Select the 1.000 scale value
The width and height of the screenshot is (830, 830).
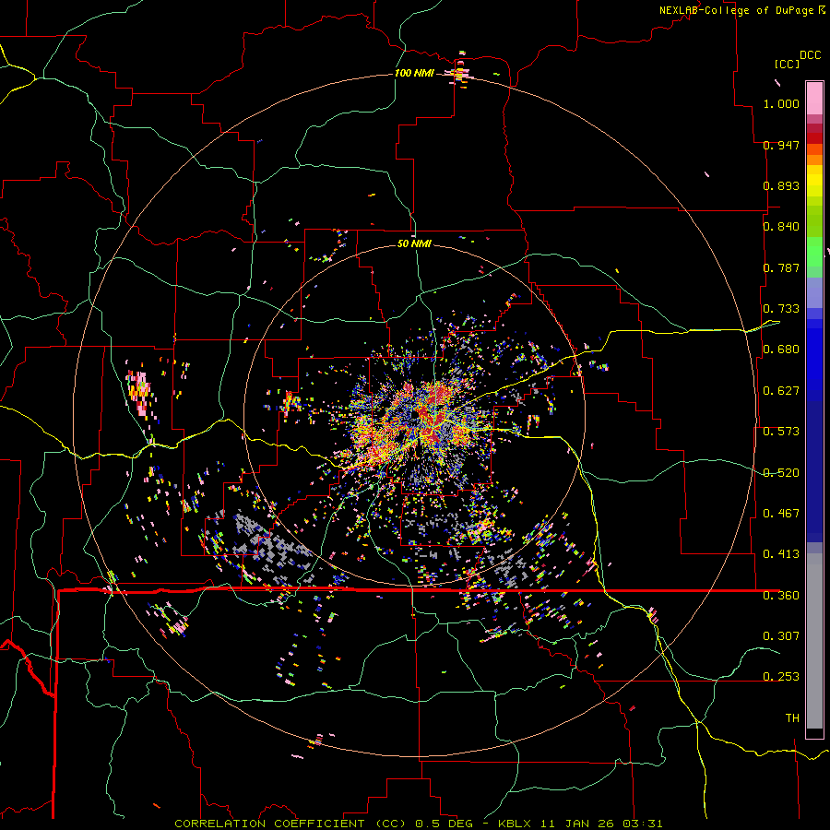(x=781, y=103)
